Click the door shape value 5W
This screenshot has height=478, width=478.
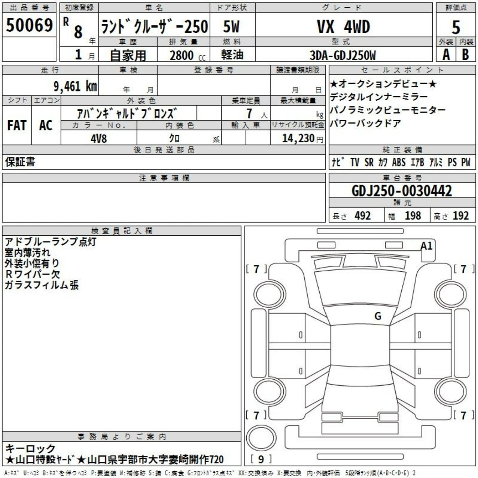click(x=232, y=27)
